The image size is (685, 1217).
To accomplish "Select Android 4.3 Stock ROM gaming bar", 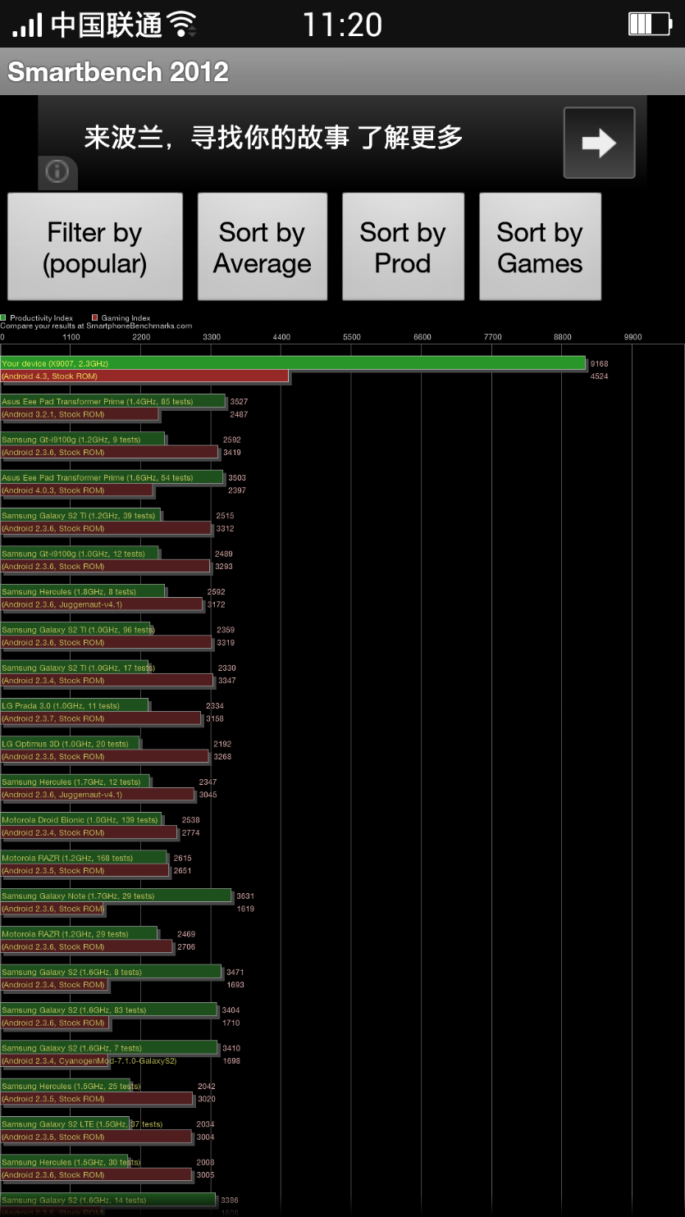I will 144,376.
